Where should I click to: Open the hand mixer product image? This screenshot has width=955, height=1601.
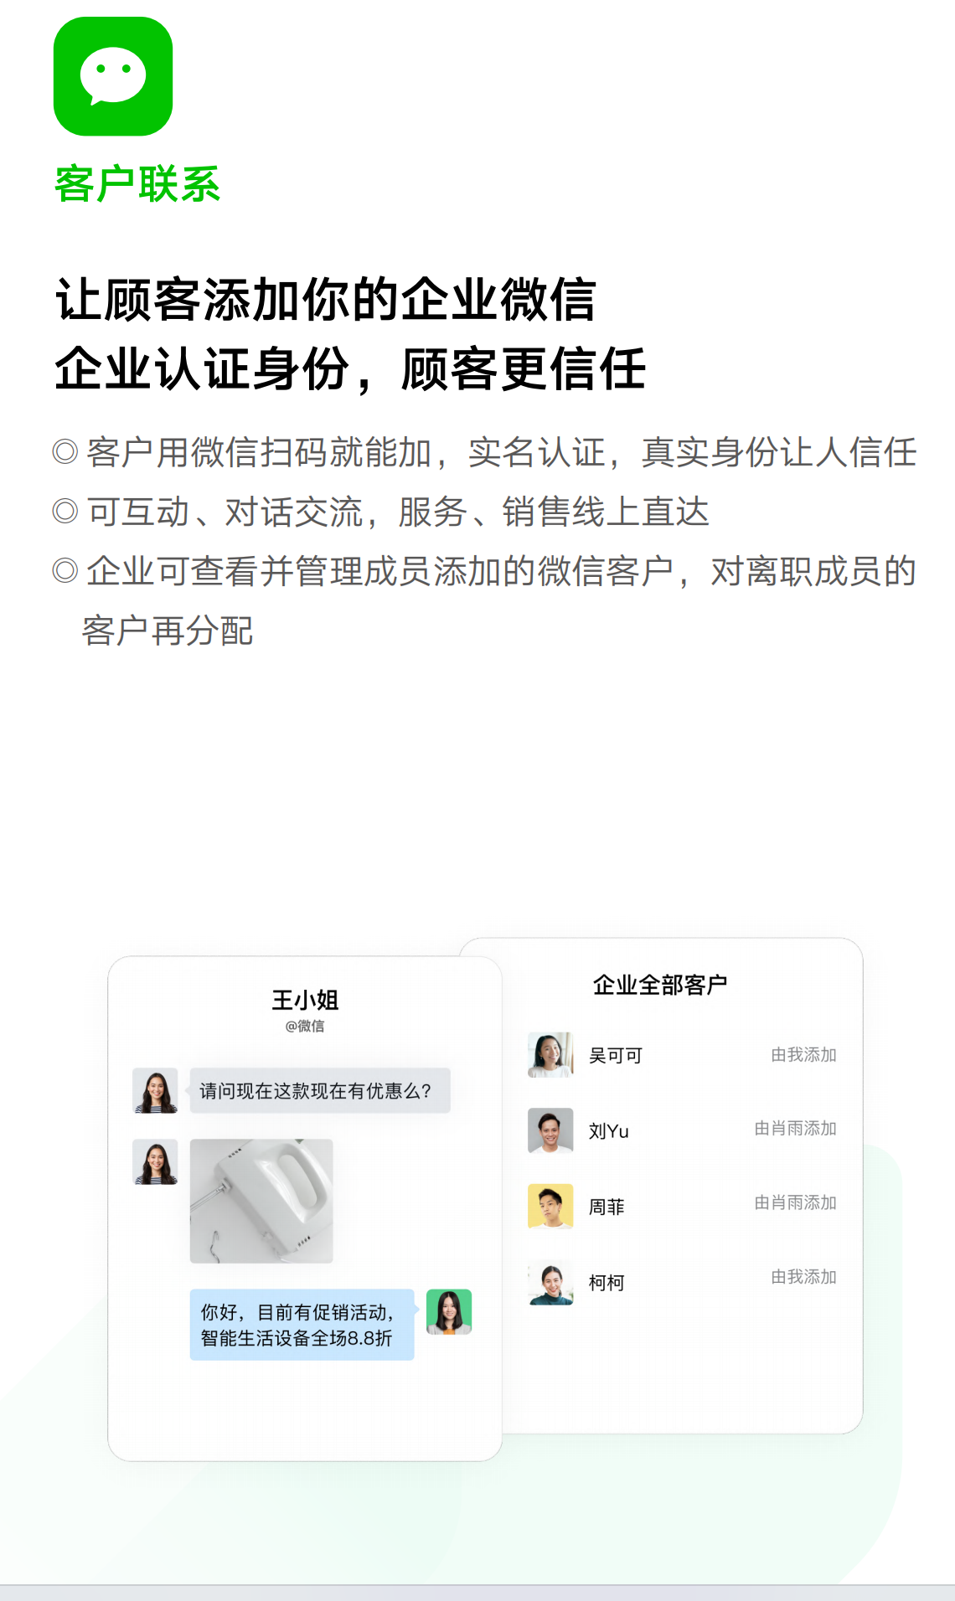(x=261, y=1201)
